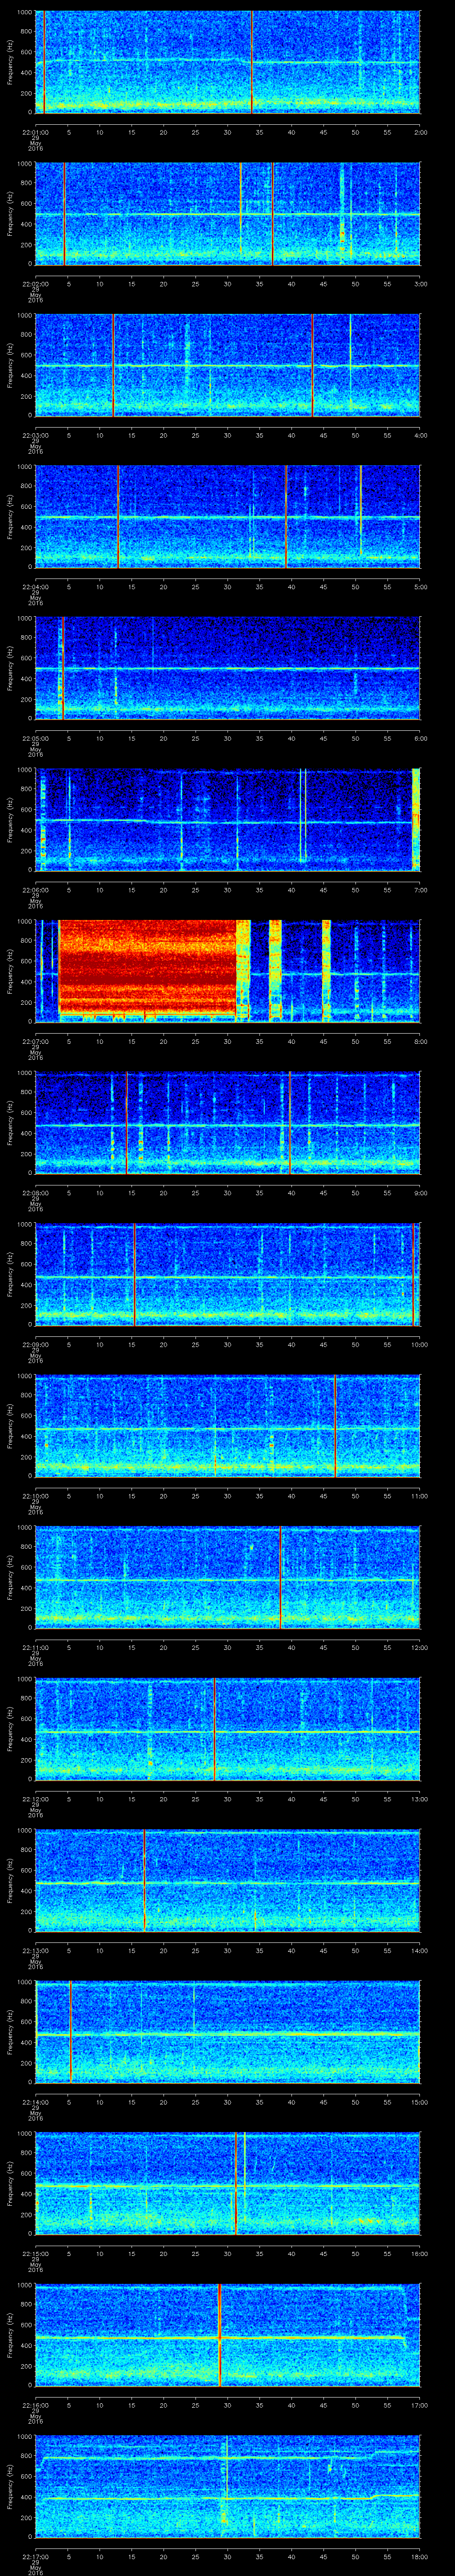Click the '22:11:00' start time label
This screenshot has height=2576, width=455.
[x=35, y=1647]
